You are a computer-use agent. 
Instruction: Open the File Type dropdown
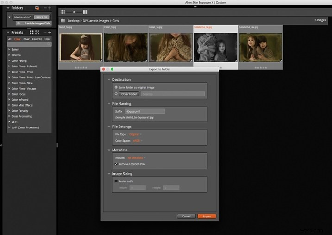click(x=135, y=134)
